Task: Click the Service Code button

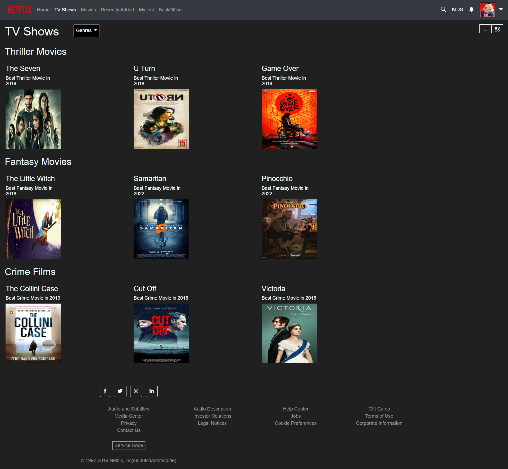Action: point(129,445)
